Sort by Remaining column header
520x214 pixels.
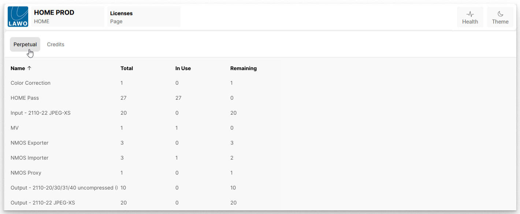(244, 68)
